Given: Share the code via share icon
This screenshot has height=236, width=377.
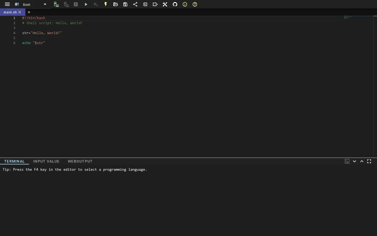Looking at the screenshot, I should coord(135,4).
